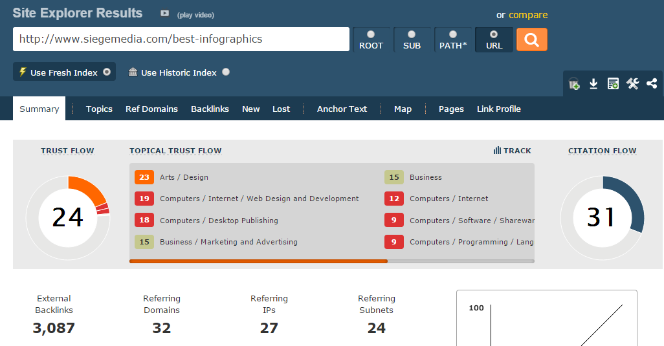The width and height of the screenshot is (664, 346).
Task: Click the share icon
Action: pos(652,83)
